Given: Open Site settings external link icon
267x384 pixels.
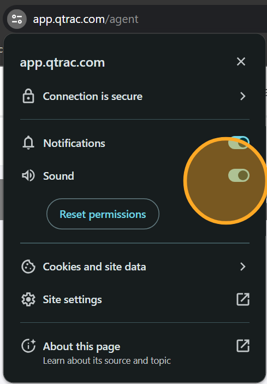Looking at the screenshot, I should [x=243, y=299].
